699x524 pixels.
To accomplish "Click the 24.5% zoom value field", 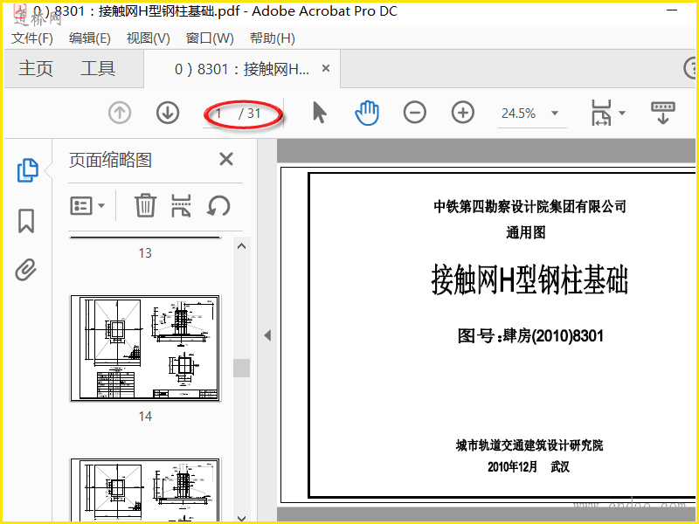I will coord(518,114).
